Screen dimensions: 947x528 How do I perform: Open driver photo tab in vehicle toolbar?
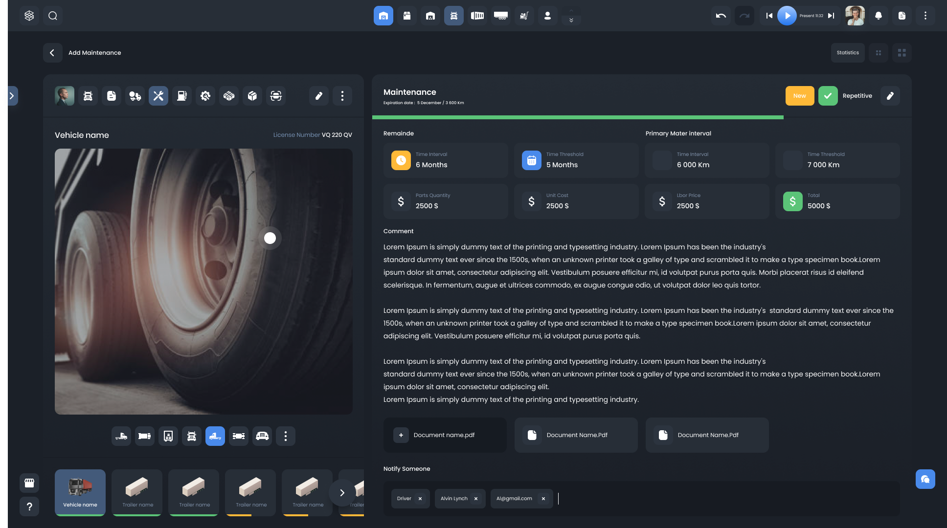65,96
